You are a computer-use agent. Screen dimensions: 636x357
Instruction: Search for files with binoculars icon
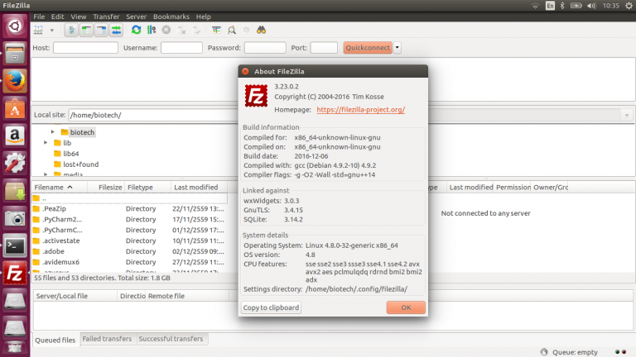point(261,30)
